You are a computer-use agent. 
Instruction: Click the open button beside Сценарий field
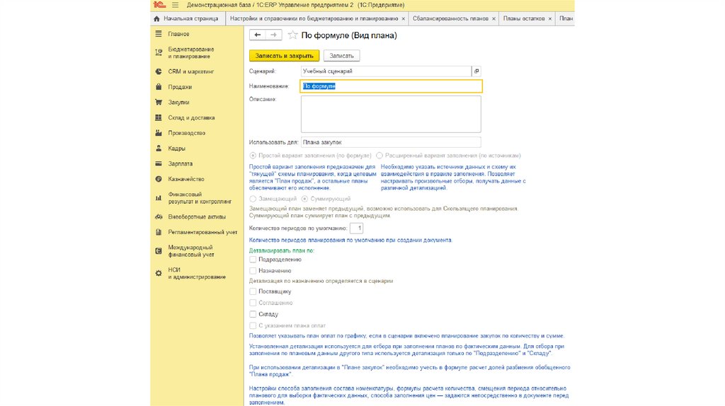pos(476,71)
